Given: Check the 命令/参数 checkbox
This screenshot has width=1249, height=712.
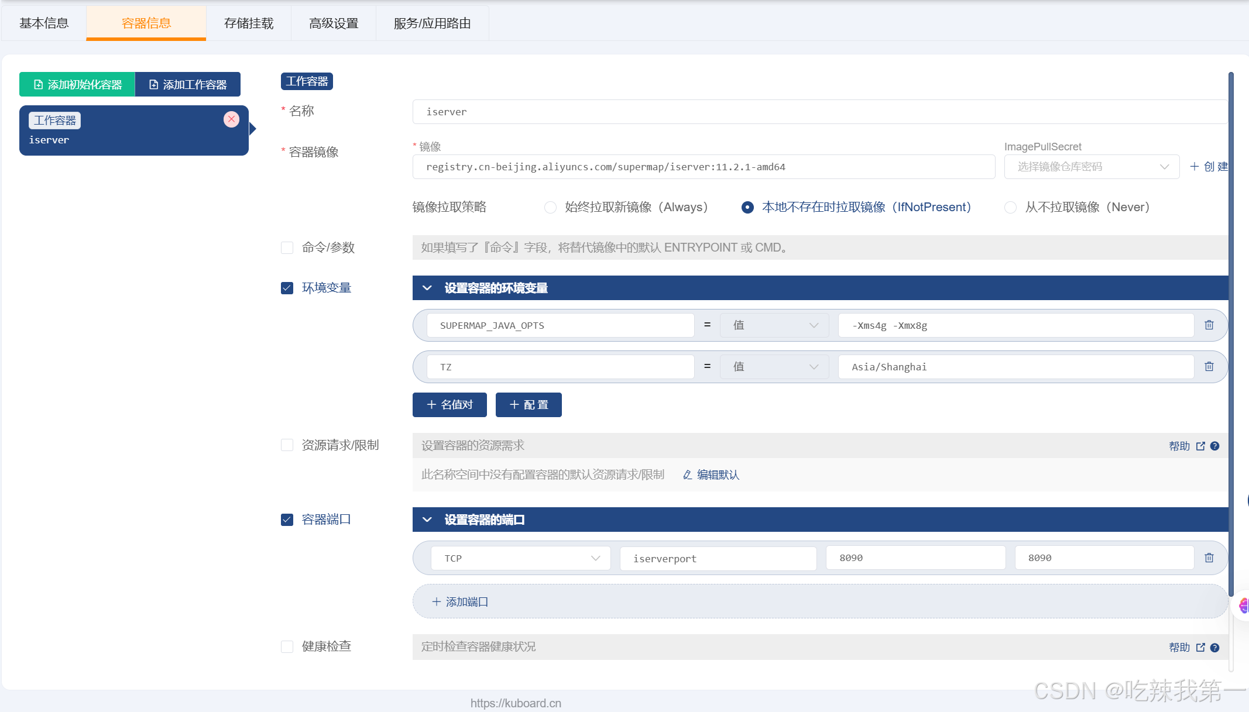Looking at the screenshot, I should (287, 247).
